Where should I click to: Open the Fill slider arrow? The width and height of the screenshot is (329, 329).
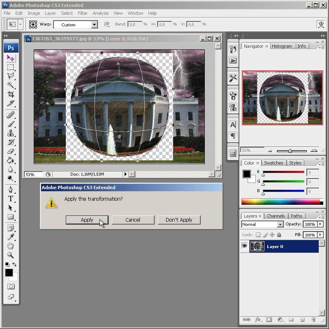320,234
